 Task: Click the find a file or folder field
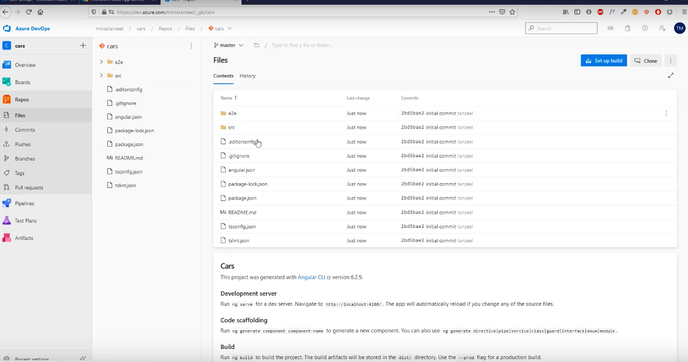pyautogui.click(x=302, y=45)
